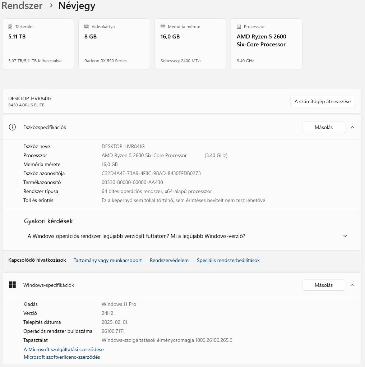365x367 pixels.
Task: Open the AMD Ryzen 5 2600 processor card
Action: 266,44
